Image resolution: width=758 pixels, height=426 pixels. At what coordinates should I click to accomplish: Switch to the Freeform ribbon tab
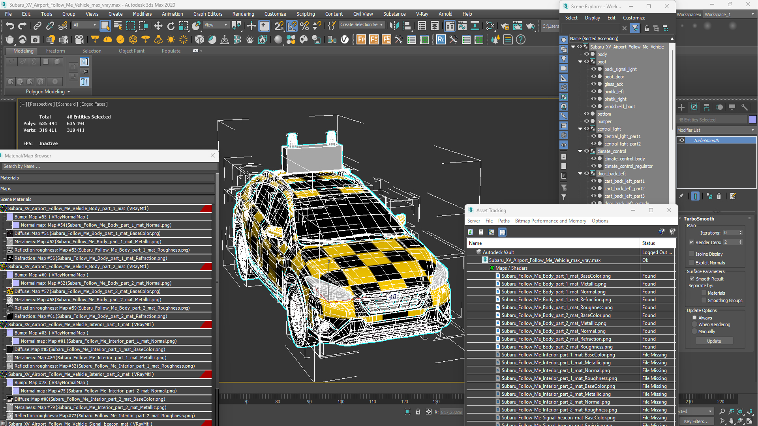coord(55,51)
